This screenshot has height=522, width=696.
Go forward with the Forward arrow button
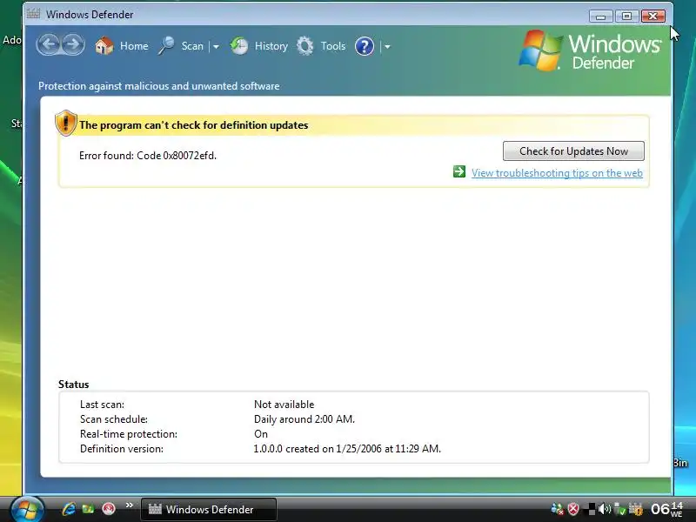pyautogui.click(x=73, y=45)
